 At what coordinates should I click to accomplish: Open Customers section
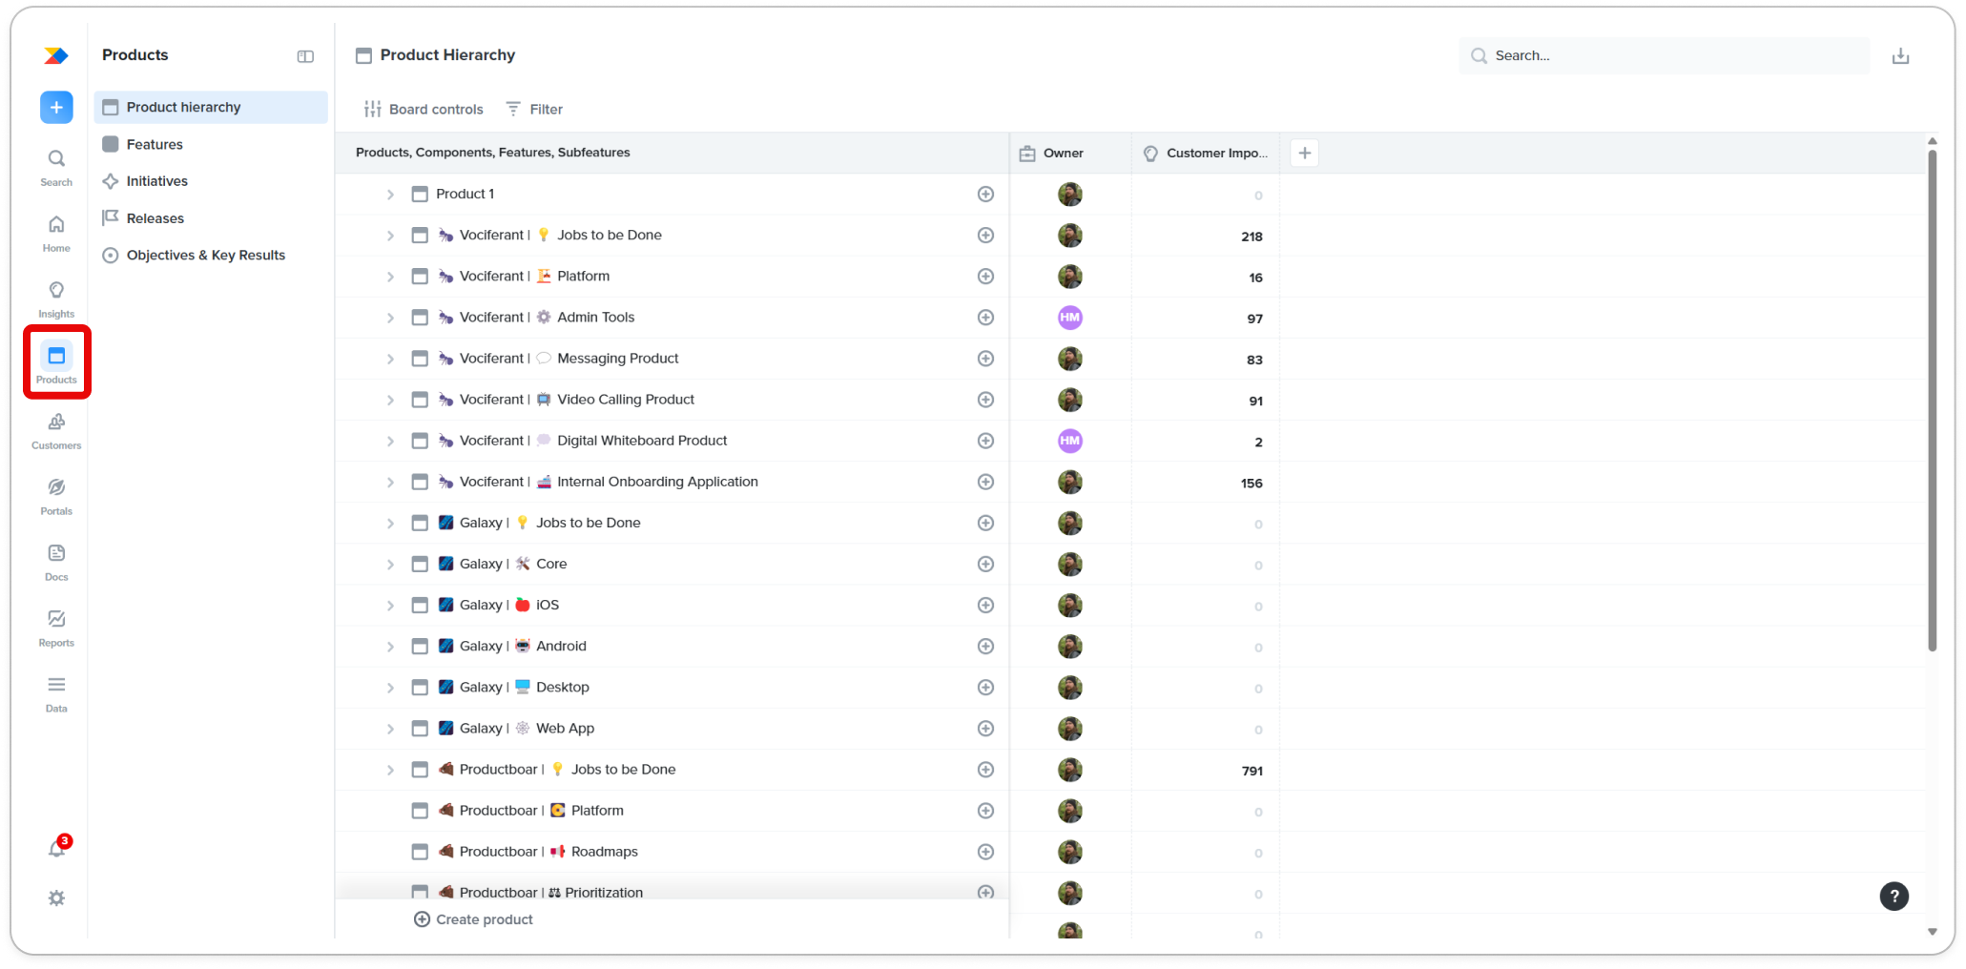coord(56,430)
